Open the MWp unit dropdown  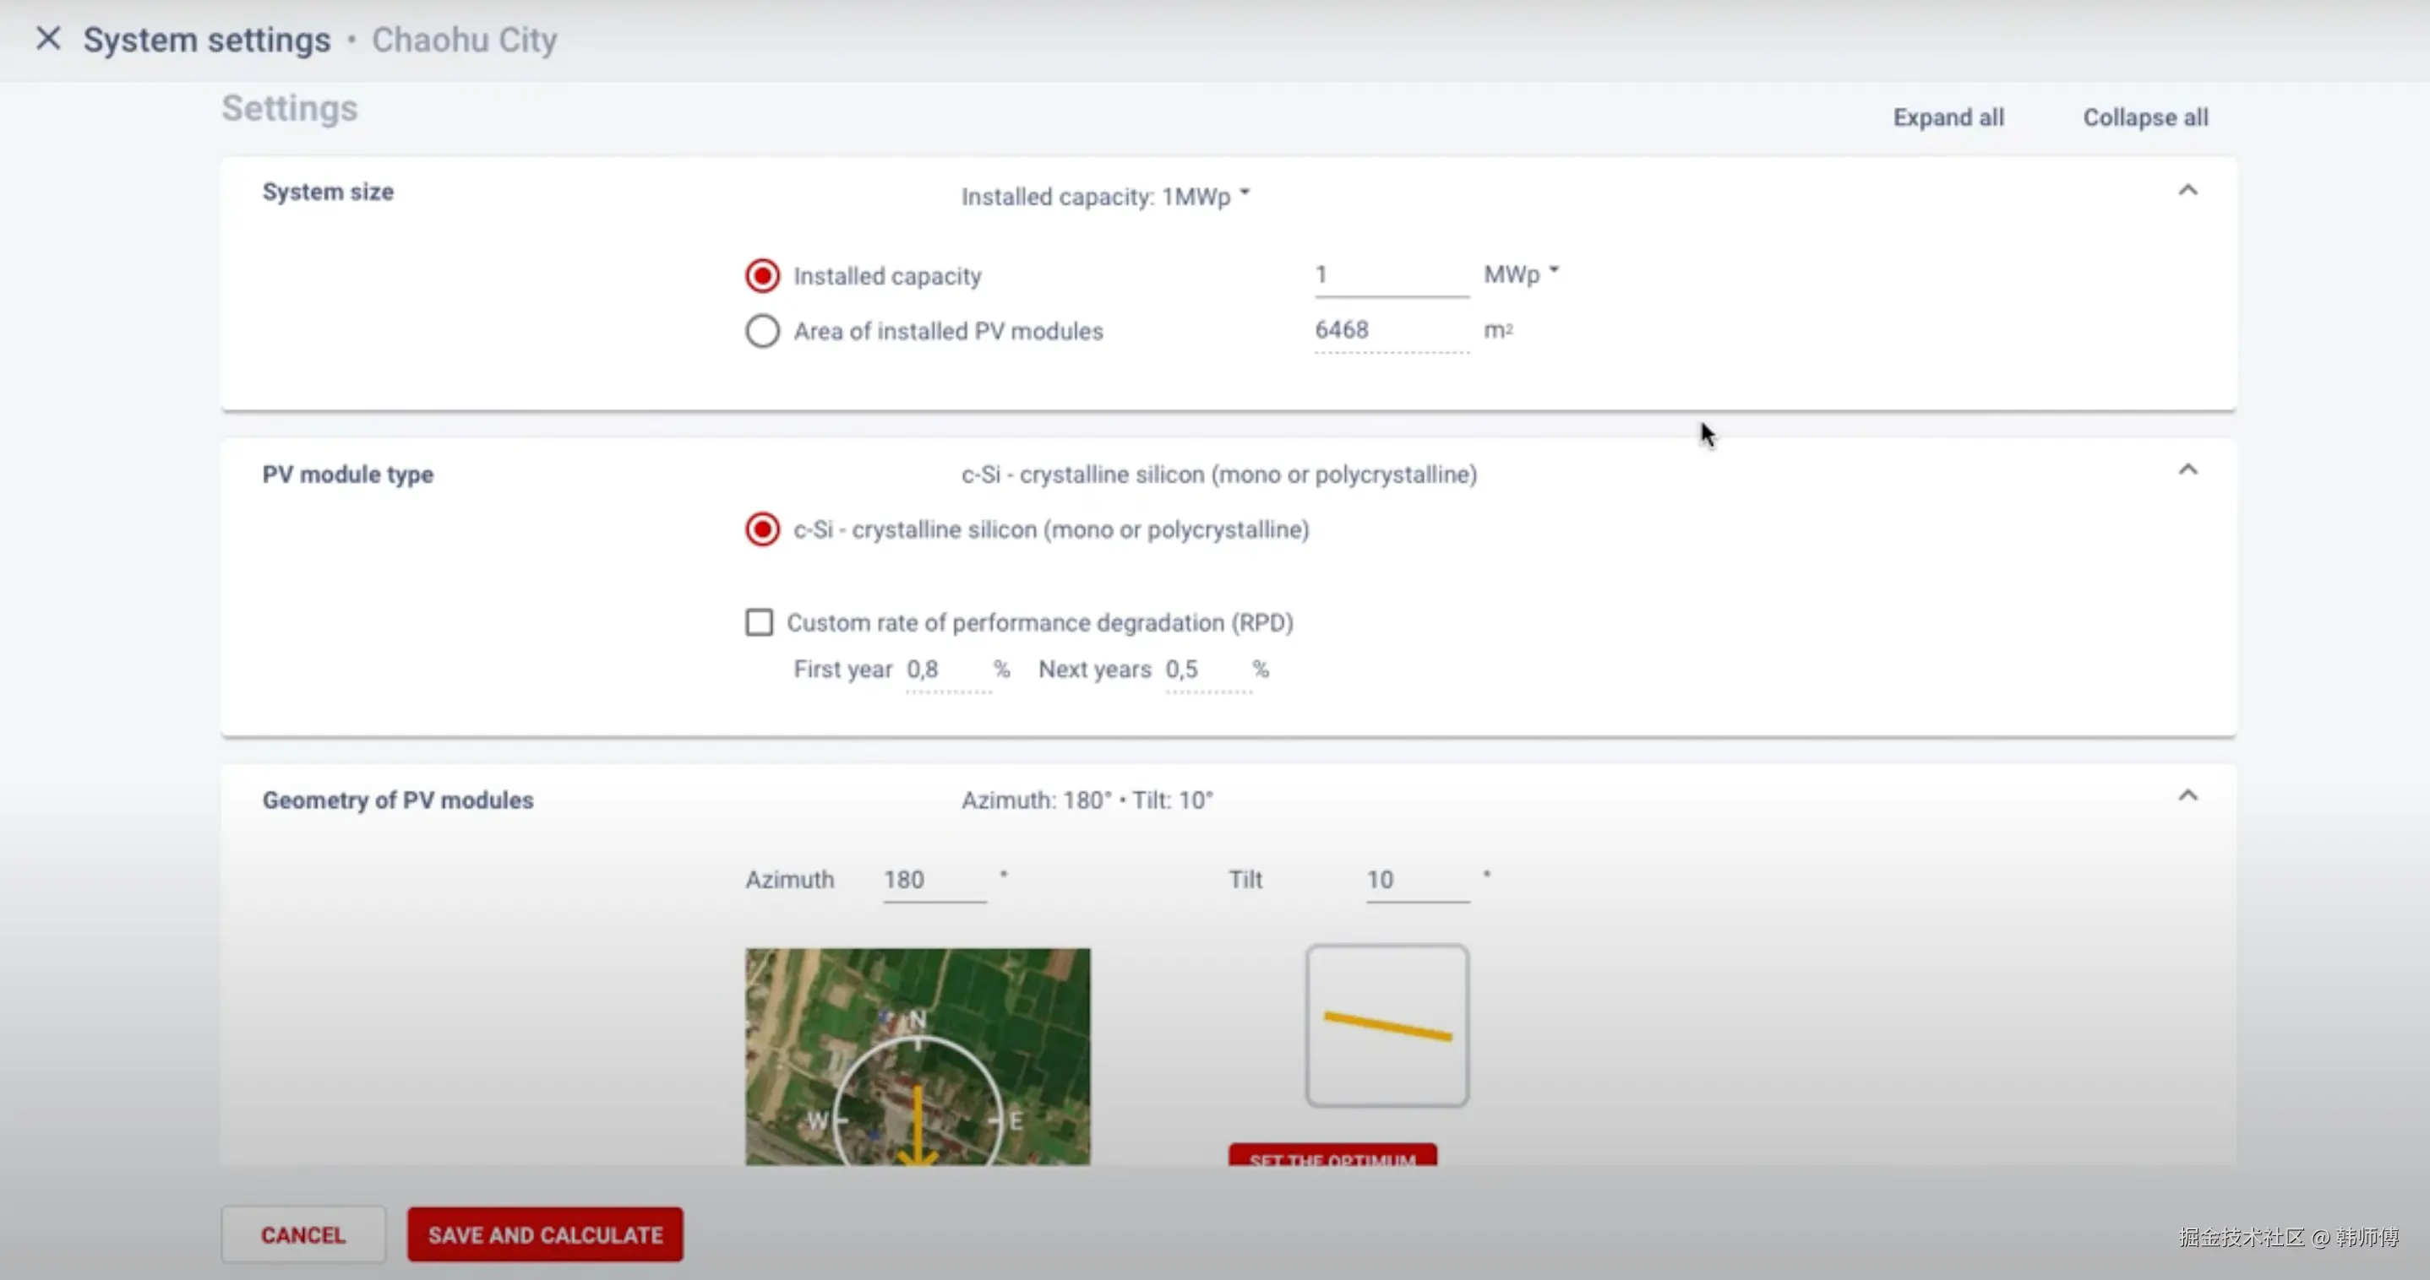tap(1521, 274)
